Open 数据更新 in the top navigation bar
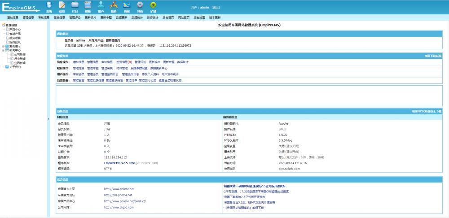 (x=121, y=17)
